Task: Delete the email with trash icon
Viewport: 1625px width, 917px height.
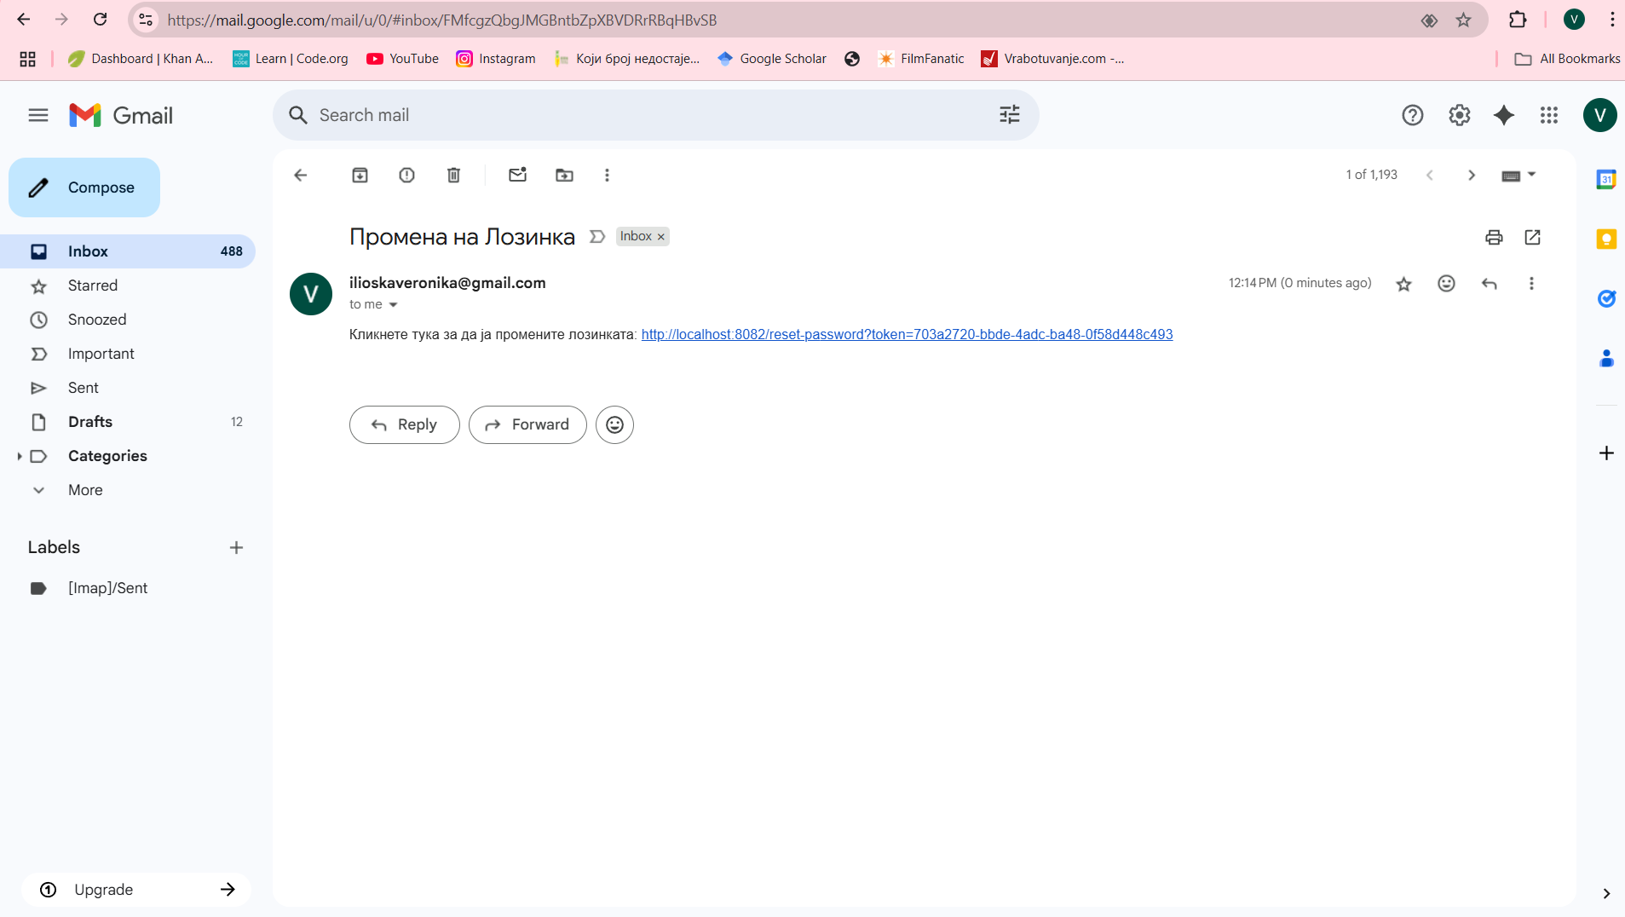Action: 453,175
